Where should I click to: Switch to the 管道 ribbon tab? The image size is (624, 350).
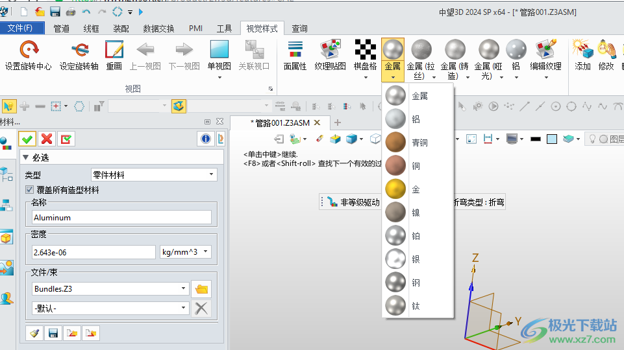(61, 29)
